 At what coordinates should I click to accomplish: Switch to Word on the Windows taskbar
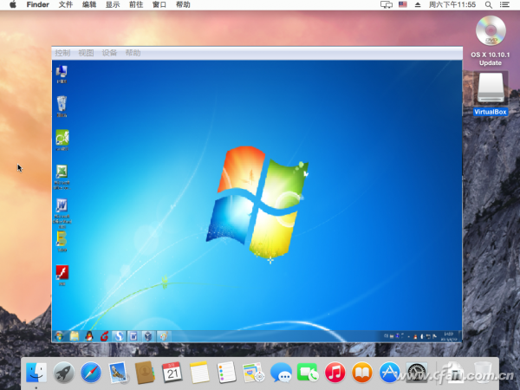(x=133, y=336)
